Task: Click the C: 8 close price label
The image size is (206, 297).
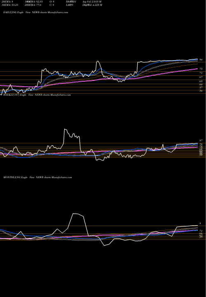Action: point(52,5)
